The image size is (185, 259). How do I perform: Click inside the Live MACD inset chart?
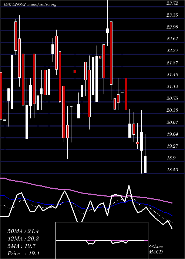pos(102,240)
